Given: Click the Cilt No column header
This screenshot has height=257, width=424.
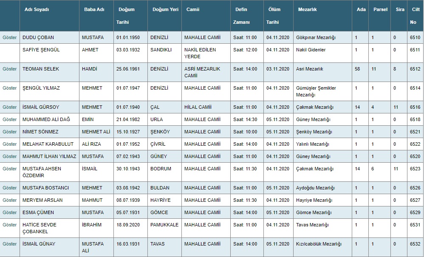Looking at the screenshot, I should [x=415, y=16].
